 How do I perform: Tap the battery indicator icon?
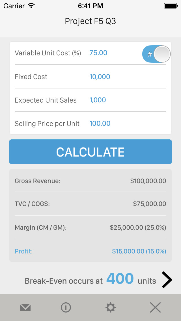170,6
